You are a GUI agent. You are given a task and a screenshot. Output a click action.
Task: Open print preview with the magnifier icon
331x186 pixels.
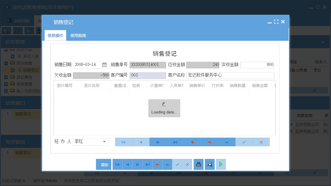coord(210,164)
